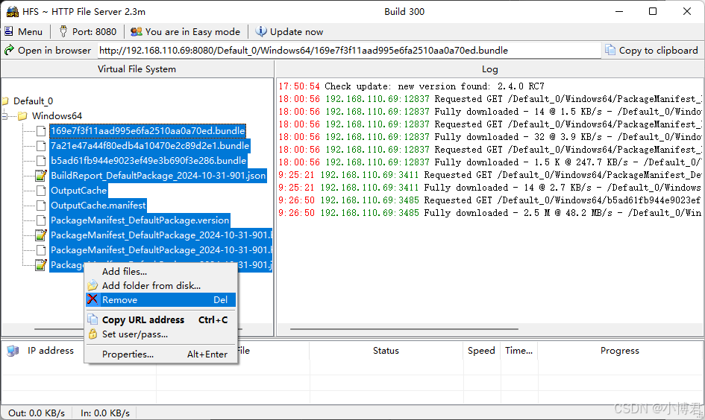Click the copy icon beside Copy URL address
The width and height of the screenshot is (705, 420).
[x=93, y=319]
